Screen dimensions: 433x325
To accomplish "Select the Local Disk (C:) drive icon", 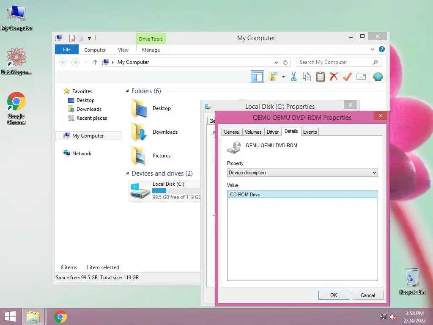I will pos(140,191).
